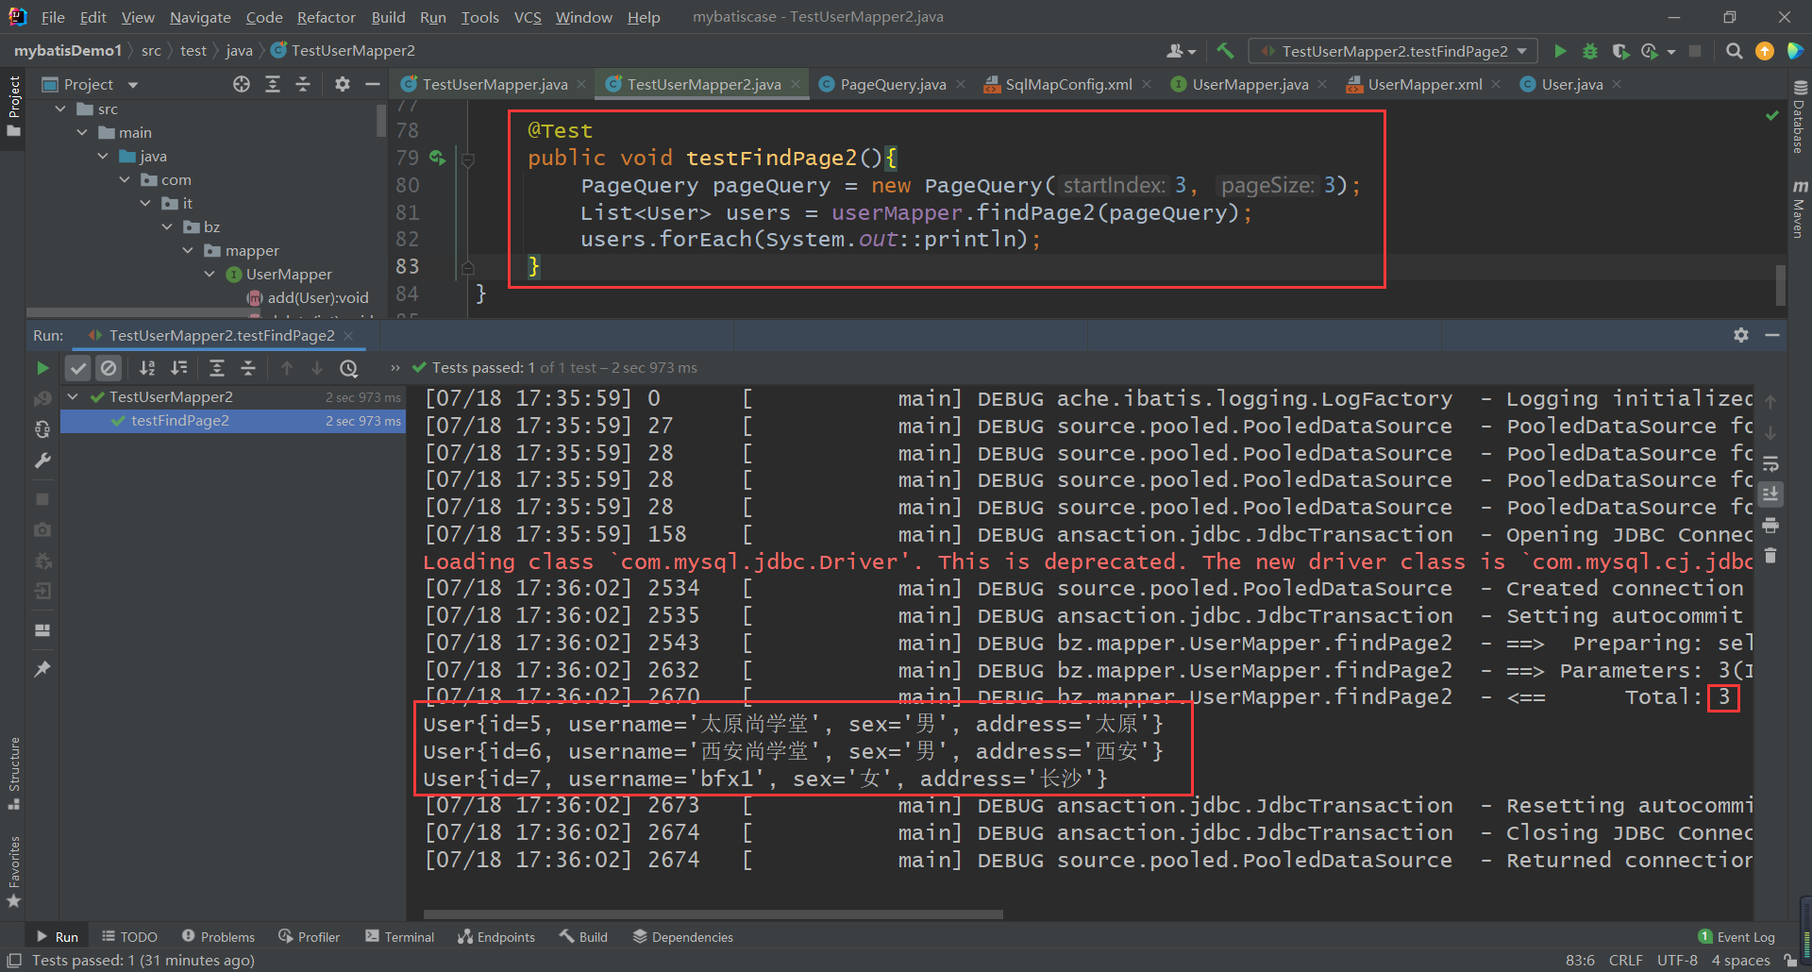Build the project with the hammer icon
This screenshot has width=1812, height=972.
(x=1225, y=51)
